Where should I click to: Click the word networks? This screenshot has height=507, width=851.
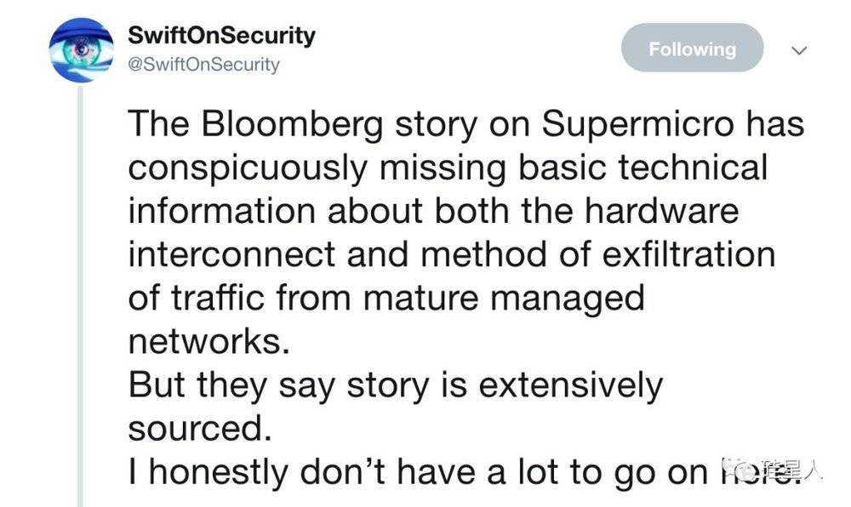point(208,342)
